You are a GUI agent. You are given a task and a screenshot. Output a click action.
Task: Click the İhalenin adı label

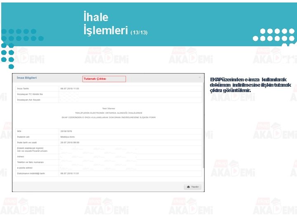pyautogui.click(x=23, y=137)
